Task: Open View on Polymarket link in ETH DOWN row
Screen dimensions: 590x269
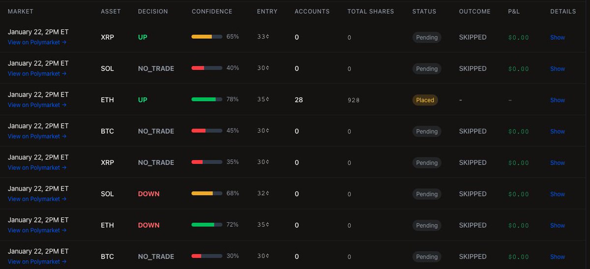Action: 37,230
